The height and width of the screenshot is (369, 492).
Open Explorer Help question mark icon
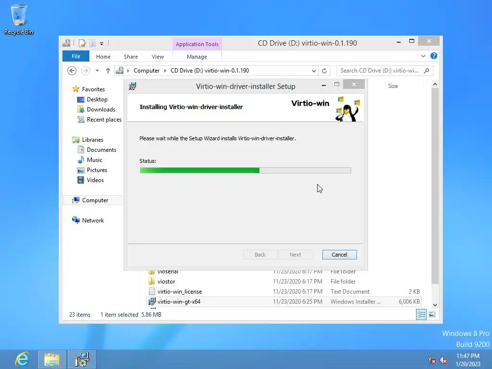point(434,56)
